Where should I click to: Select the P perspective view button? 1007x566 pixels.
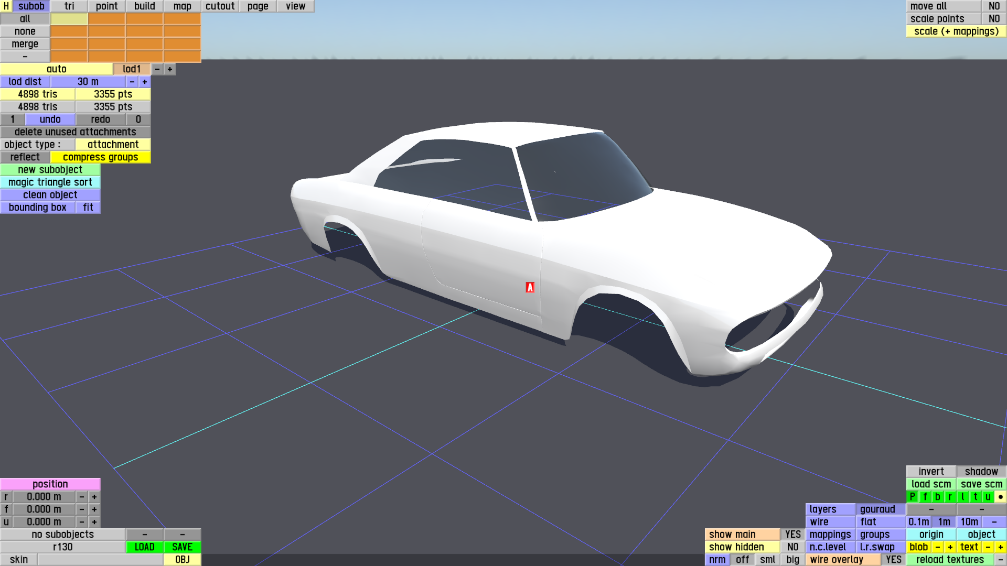pos(912,497)
